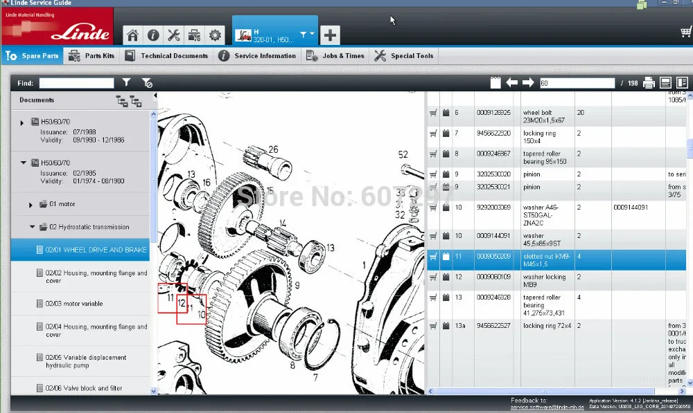Click callout number 12 in the diagram
693x413 pixels.
point(182,304)
